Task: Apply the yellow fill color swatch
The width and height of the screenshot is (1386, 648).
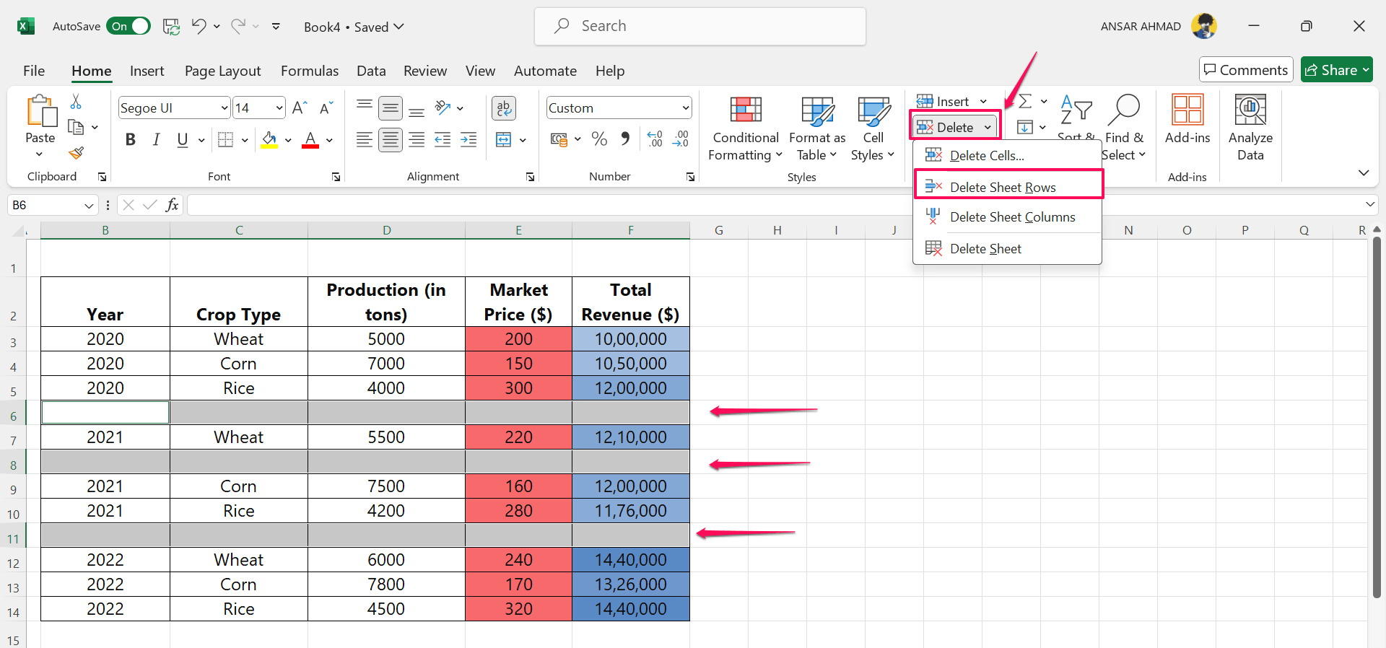Action: click(269, 140)
